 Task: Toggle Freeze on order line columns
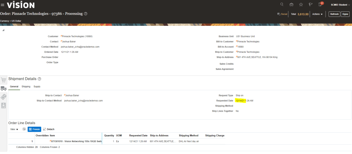pyautogui.click(x=34, y=129)
